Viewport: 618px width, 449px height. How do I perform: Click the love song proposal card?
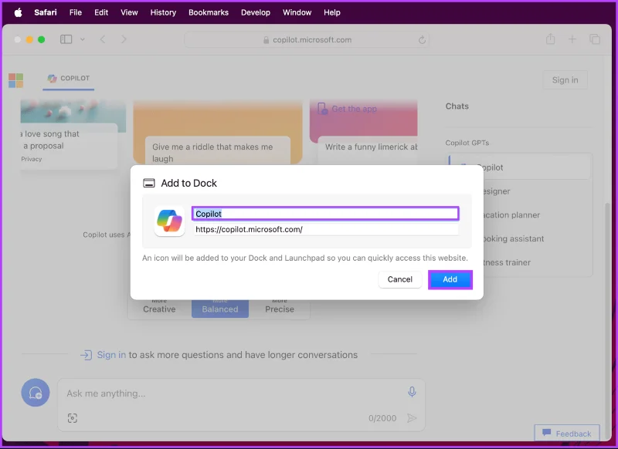coord(69,146)
